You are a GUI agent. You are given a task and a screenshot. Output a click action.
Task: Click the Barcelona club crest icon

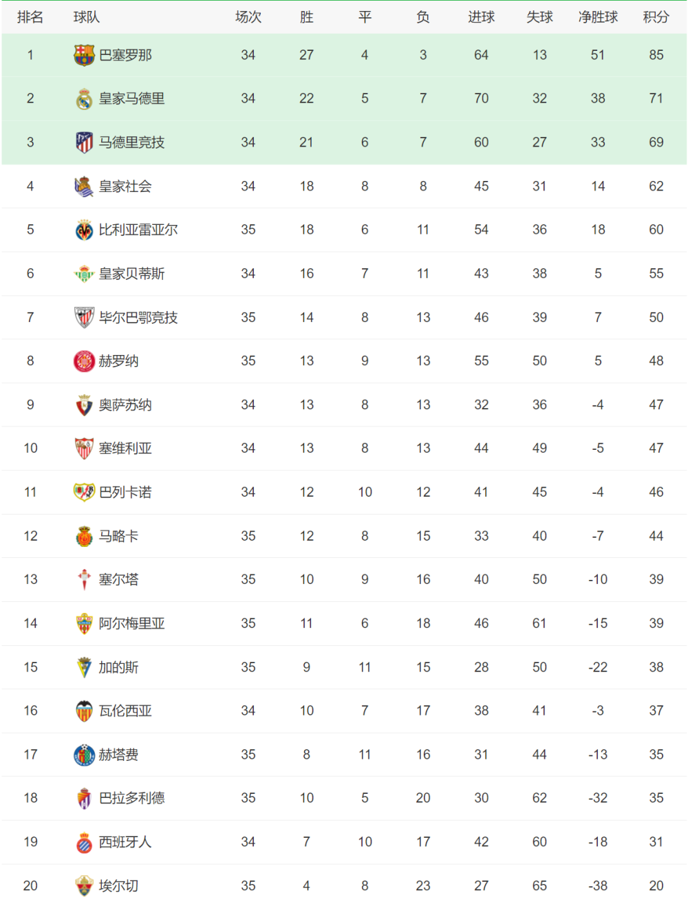click(84, 55)
